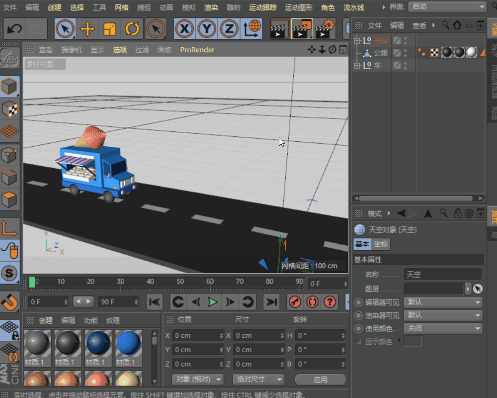
Task: Toggle X axis lock icon
Action: [x=184, y=29]
